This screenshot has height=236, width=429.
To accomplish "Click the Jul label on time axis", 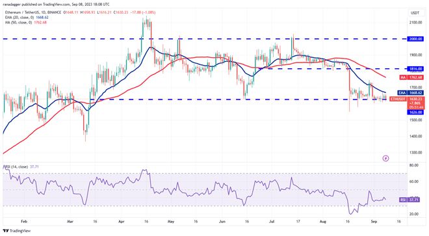I will tap(272, 221).
